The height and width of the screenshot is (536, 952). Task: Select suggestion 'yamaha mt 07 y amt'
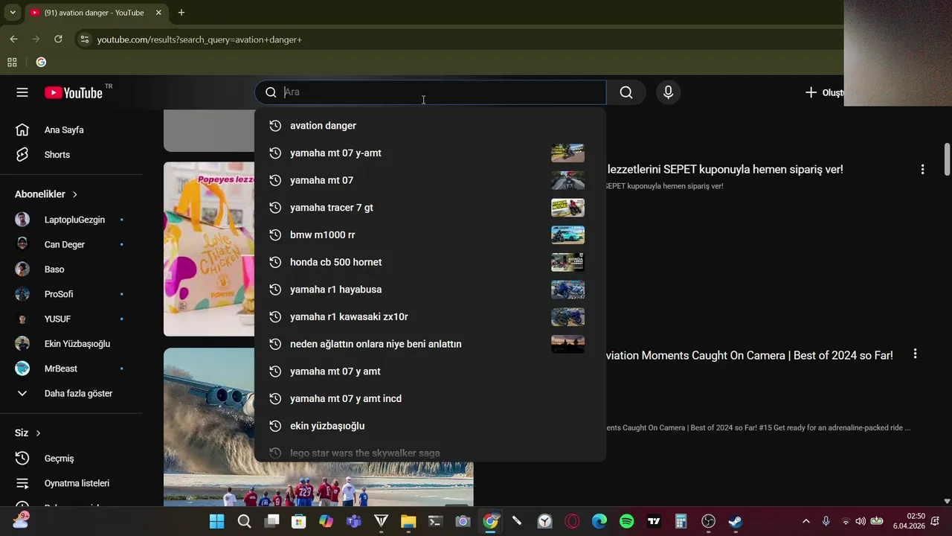tap(430, 371)
